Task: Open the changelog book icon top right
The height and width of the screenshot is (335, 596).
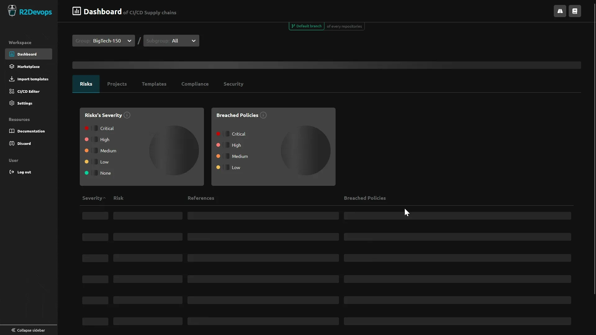Action: [x=575, y=11]
